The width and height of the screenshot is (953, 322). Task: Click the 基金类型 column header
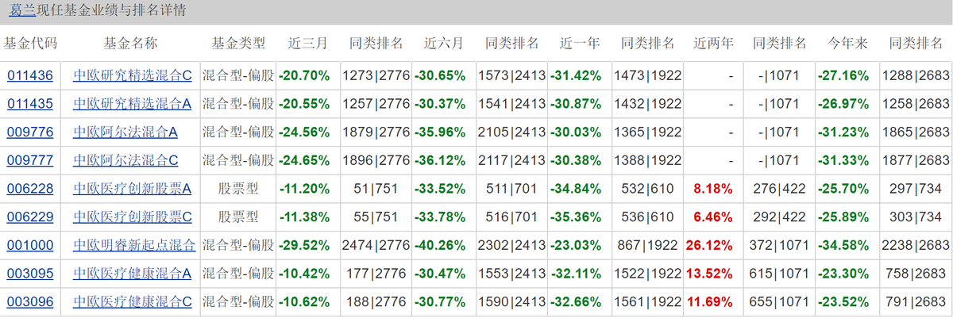click(238, 43)
